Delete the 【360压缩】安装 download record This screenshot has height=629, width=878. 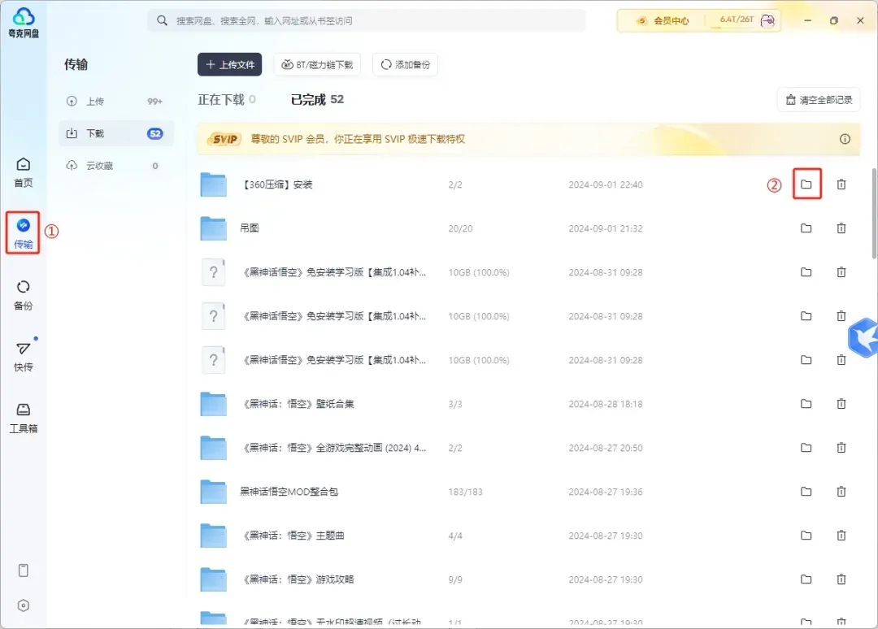tap(841, 184)
